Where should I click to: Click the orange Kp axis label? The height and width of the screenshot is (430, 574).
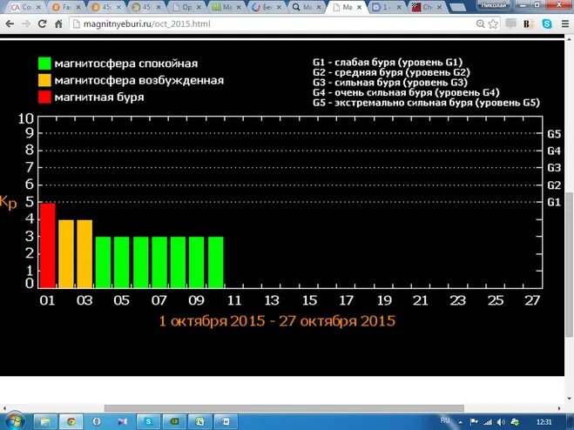[x=8, y=202]
